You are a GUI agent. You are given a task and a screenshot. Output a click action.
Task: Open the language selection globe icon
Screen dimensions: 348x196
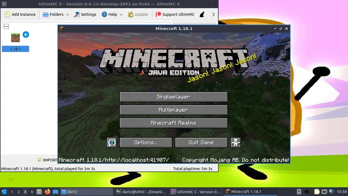click(x=112, y=143)
